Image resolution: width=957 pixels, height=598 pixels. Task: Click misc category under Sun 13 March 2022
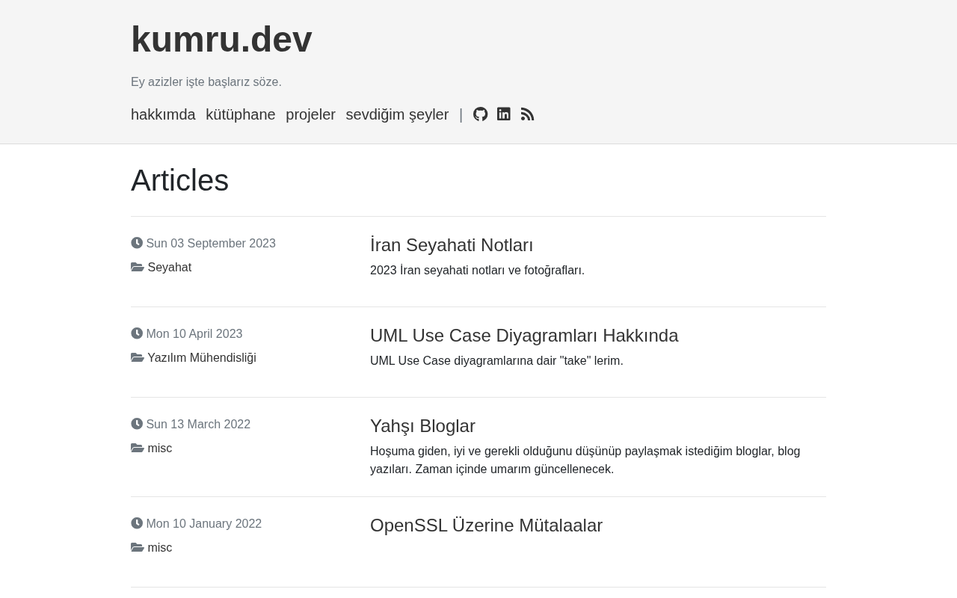(x=160, y=449)
